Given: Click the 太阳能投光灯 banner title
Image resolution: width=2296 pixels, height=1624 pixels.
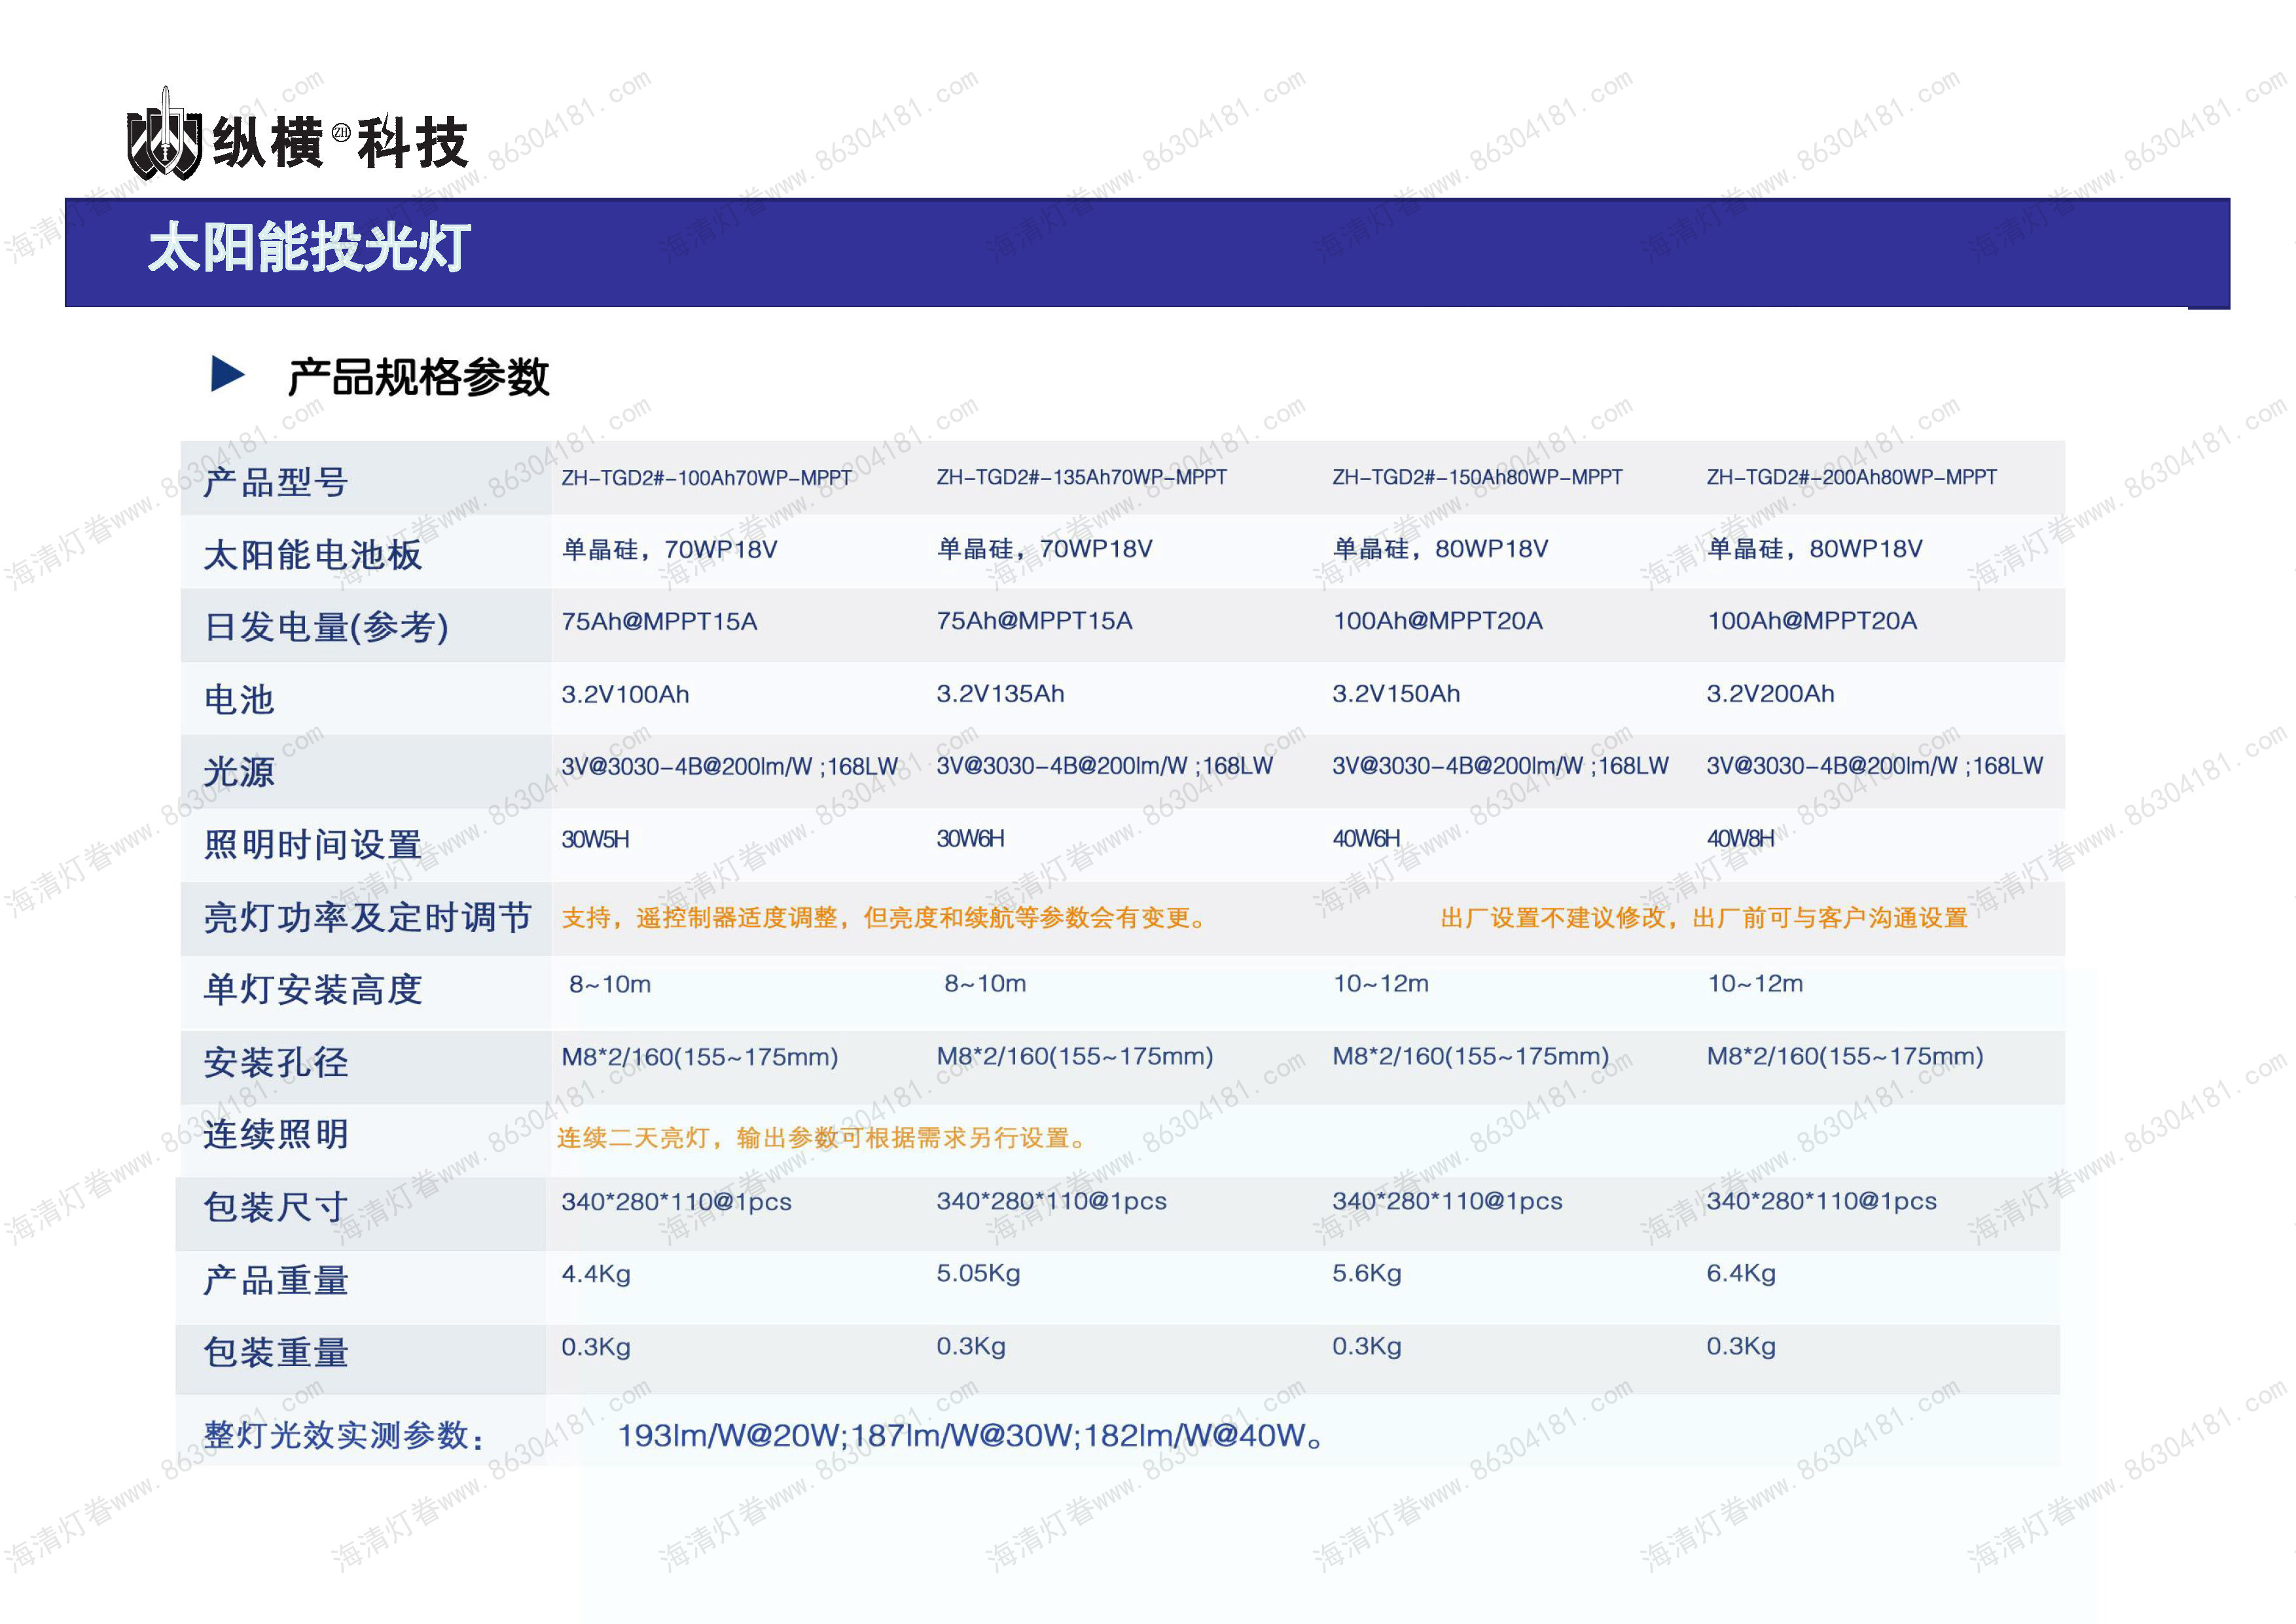Looking at the screenshot, I should point(309,248).
